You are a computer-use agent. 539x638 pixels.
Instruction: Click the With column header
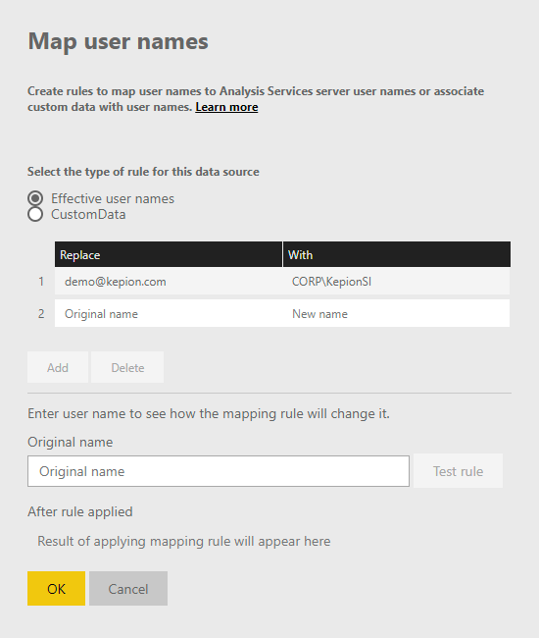(397, 255)
